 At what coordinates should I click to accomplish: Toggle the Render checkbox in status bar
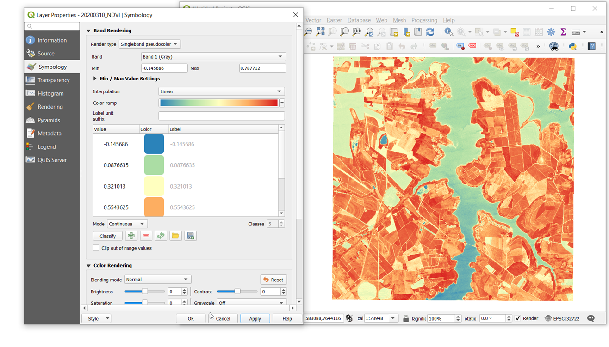click(x=518, y=318)
